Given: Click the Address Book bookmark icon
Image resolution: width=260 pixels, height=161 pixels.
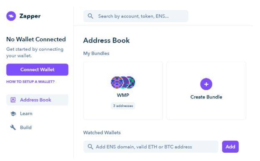Looking at the screenshot, I should pos(13,100).
